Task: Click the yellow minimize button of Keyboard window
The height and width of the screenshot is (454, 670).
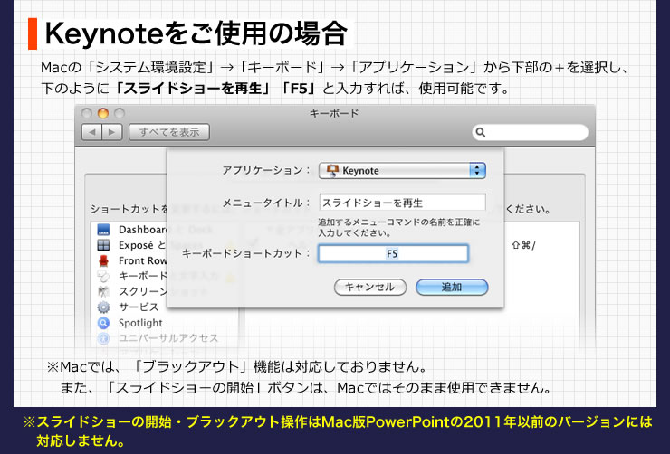Action: 103,113
